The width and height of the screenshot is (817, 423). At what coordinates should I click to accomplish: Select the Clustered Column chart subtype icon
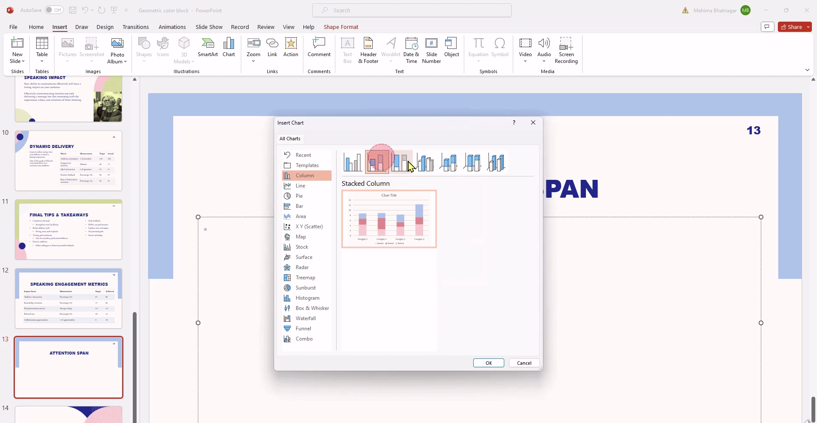353,162
